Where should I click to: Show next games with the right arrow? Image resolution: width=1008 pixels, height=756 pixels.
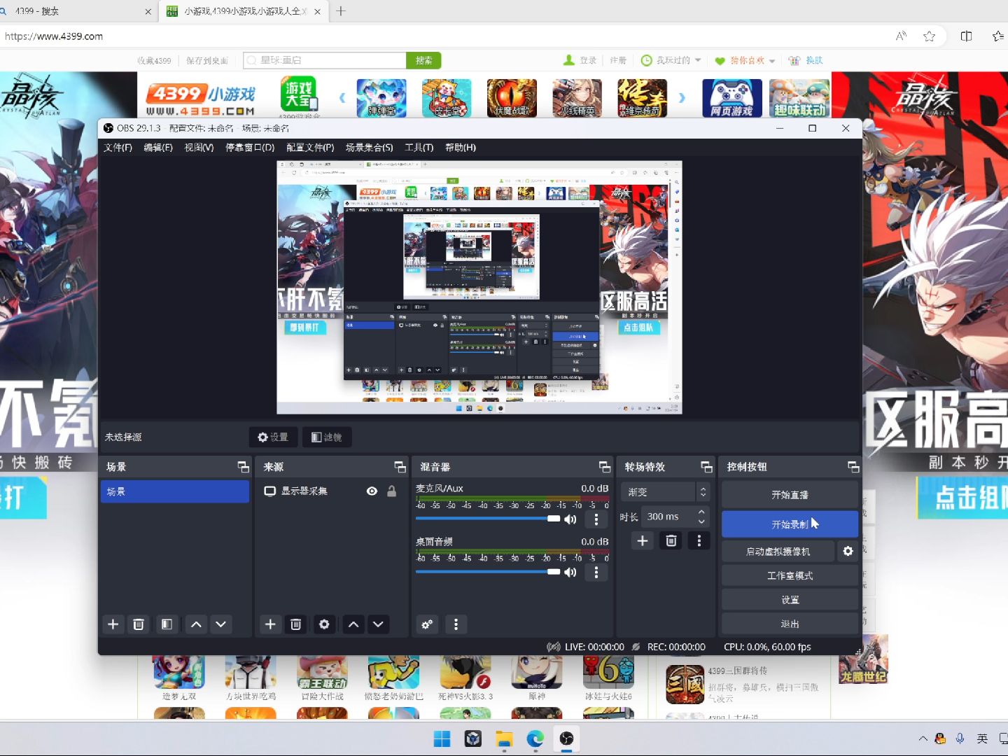click(x=682, y=98)
